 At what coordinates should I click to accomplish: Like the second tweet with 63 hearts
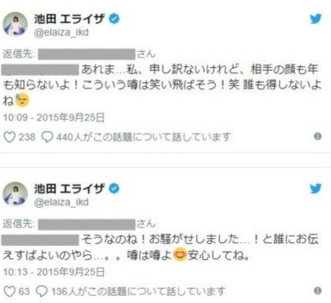click(10, 292)
